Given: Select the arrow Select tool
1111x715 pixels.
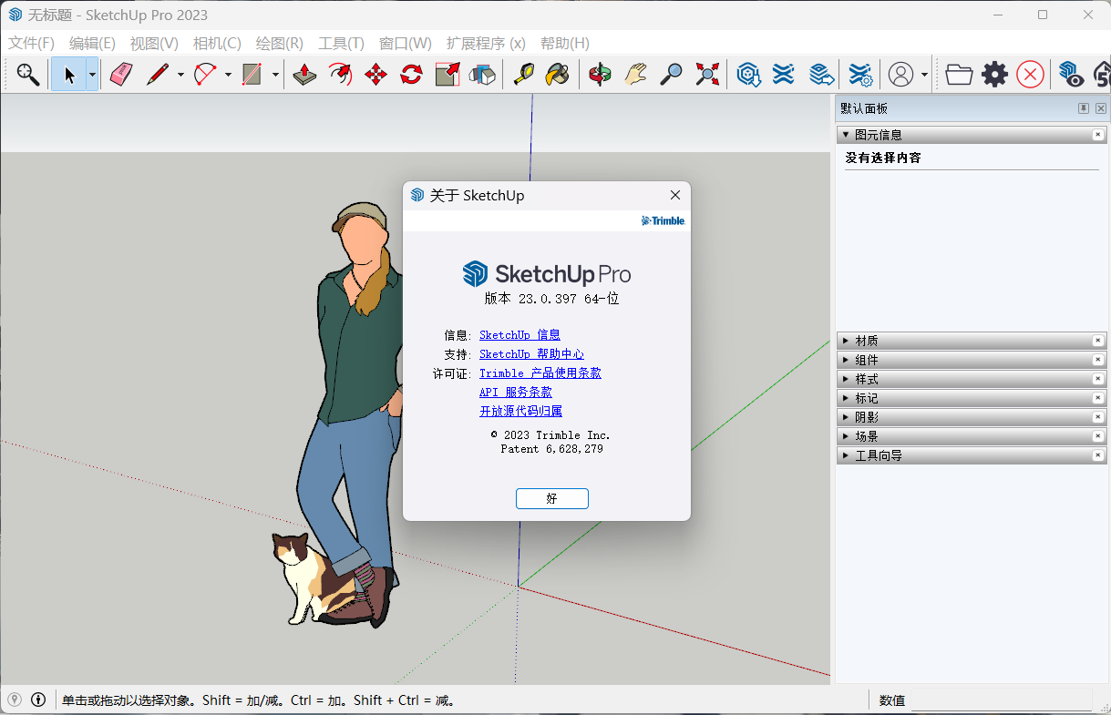Looking at the screenshot, I should pyautogui.click(x=68, y=74).
